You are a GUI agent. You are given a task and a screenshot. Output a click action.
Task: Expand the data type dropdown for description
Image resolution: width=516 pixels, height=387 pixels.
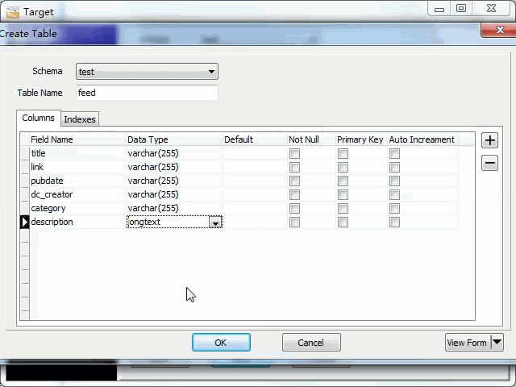click(x=215, y=223)
